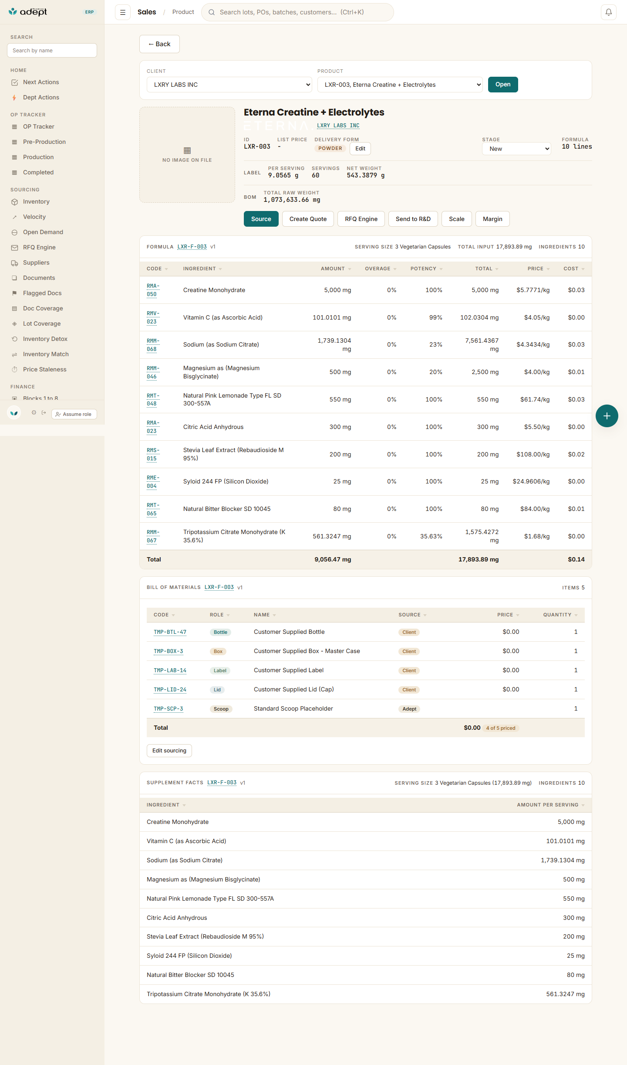The height and width of the screenshot is (1065, 627).
Task: Sort formula table by Amount column
Action: click(x=336, y=269)
